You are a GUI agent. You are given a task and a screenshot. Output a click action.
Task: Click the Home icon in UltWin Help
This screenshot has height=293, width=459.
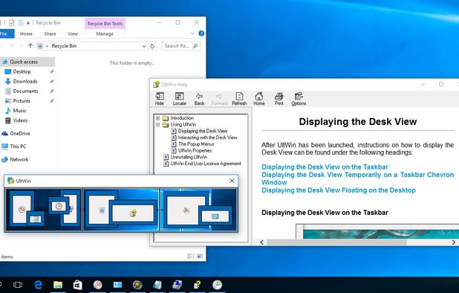[258, 99]
